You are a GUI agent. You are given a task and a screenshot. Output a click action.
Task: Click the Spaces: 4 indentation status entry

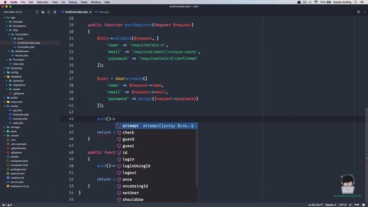coord(331,205)
